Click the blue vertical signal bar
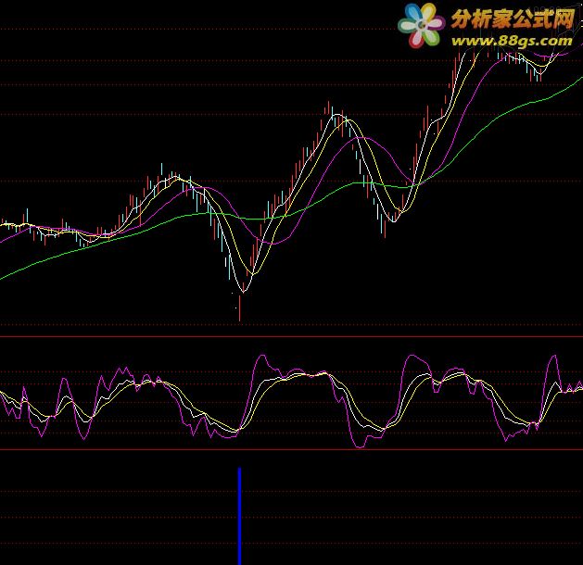 tap(239, 516)
